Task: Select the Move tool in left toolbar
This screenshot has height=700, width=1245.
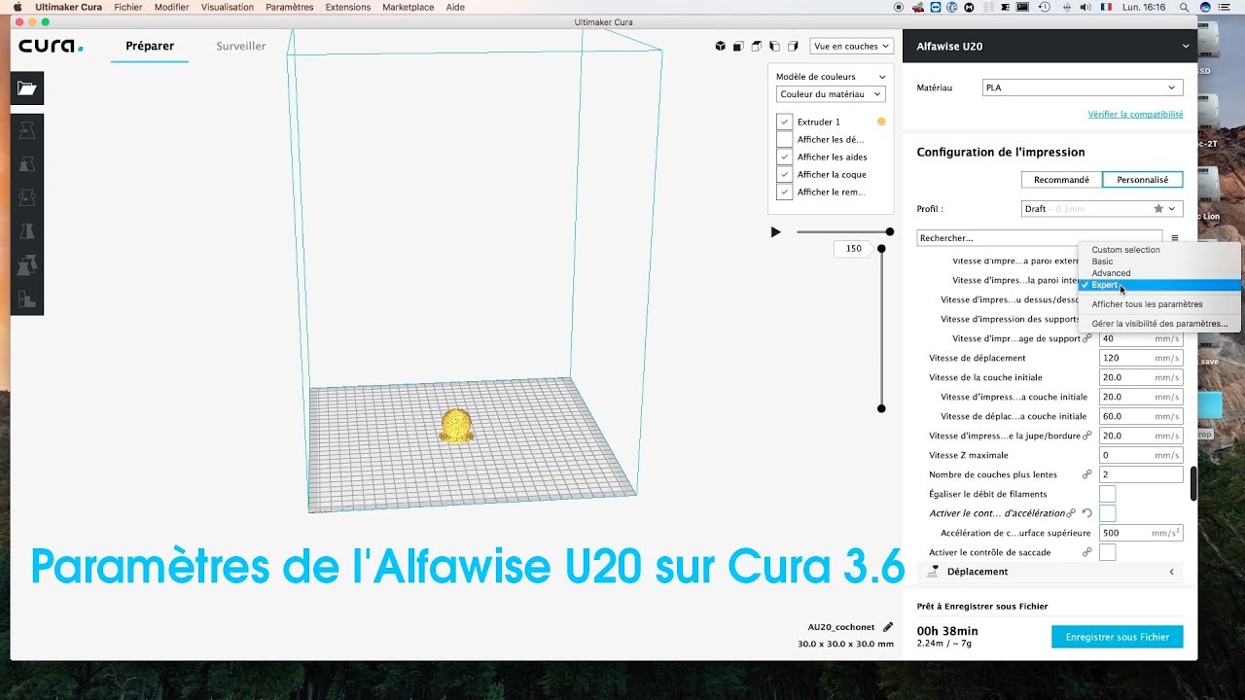Action: [x=27, y=129]
